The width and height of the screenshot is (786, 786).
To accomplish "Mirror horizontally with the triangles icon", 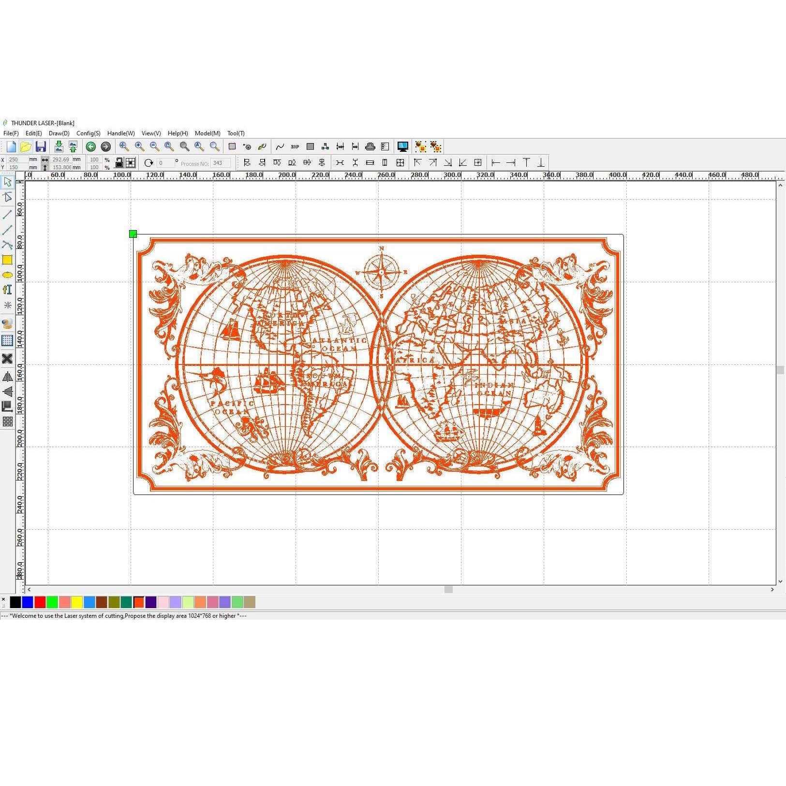I will tap(7, 377).
